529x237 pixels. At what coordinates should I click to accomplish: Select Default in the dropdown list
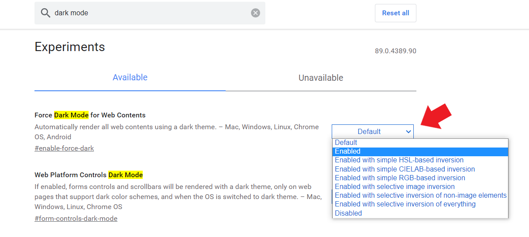tap(346, 142)
